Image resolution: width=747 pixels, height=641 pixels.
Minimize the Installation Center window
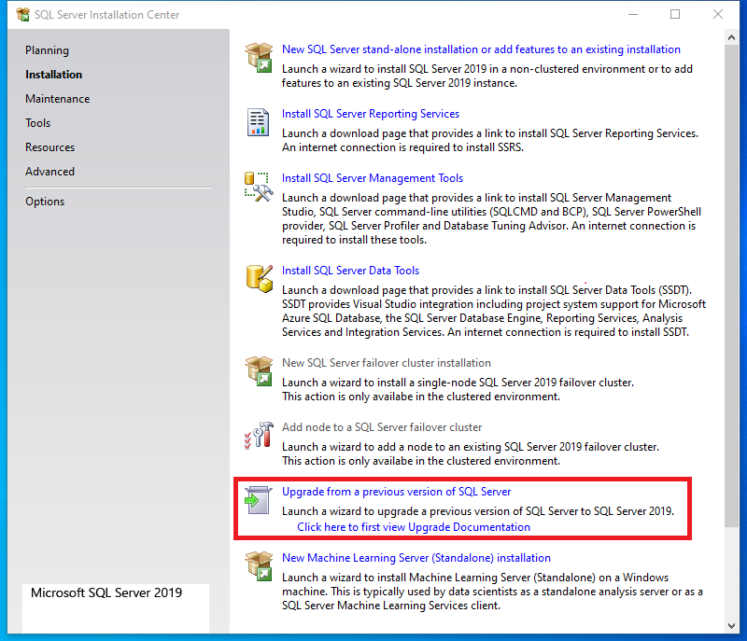633,14
